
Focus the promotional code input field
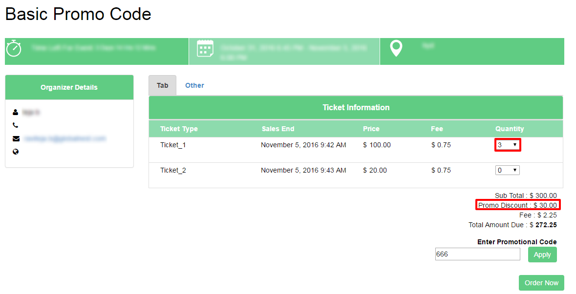477,254
